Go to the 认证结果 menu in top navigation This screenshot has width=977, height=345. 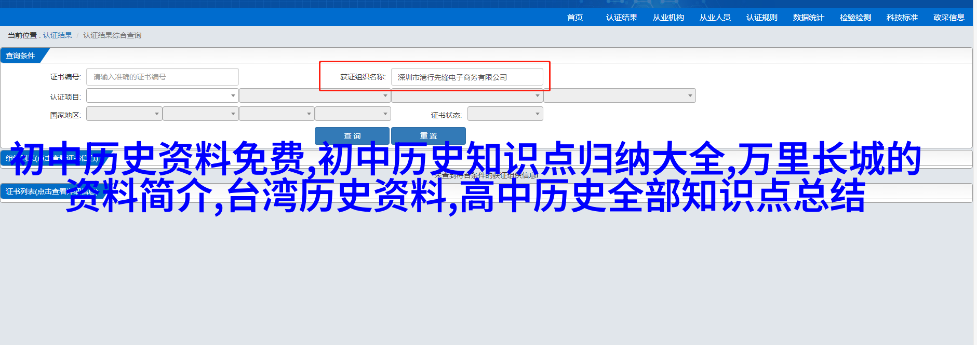pyautogui.click(x=621, y=18)
